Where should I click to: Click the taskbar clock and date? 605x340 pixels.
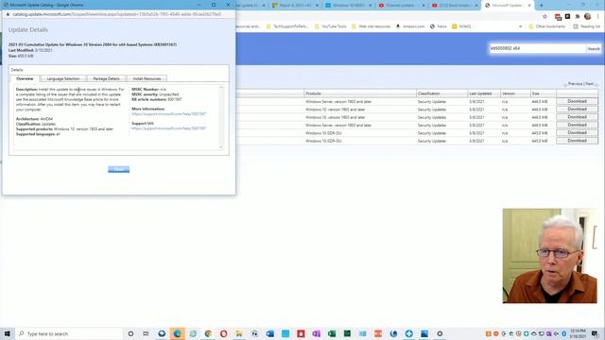click(x=578, y=333)
